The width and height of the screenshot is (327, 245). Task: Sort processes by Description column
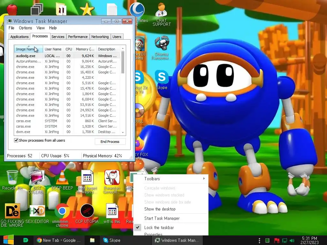click(108, 49)
